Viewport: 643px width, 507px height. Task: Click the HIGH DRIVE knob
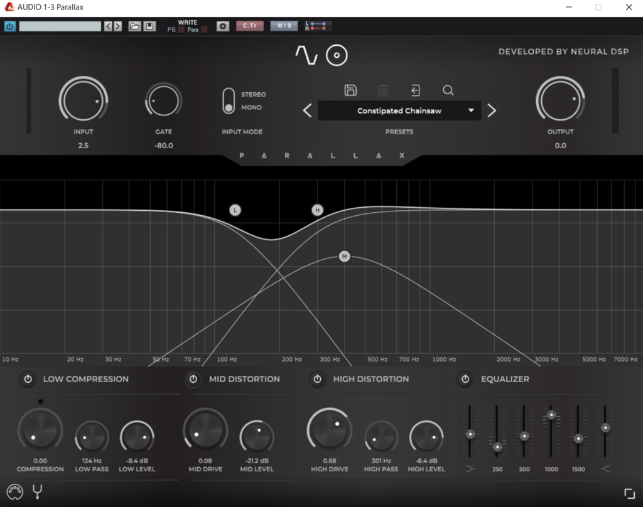330,430
